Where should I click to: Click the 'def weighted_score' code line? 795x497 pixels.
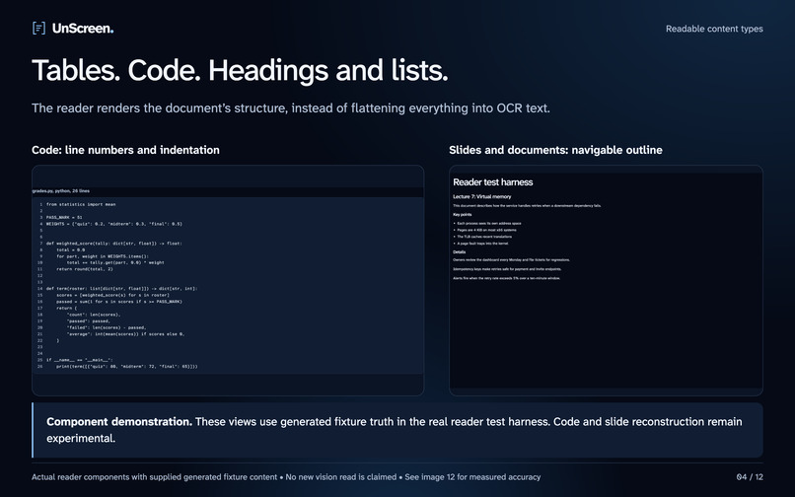(114, 244)
